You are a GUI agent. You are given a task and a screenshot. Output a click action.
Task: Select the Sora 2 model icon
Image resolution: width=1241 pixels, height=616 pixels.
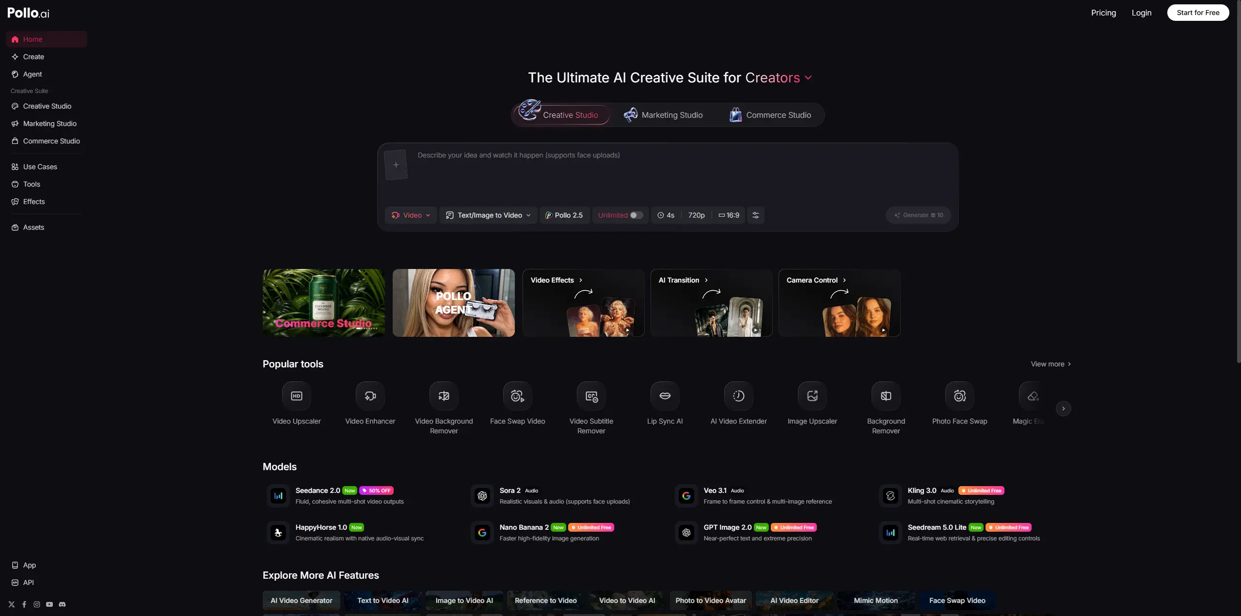tap(482, 496)
